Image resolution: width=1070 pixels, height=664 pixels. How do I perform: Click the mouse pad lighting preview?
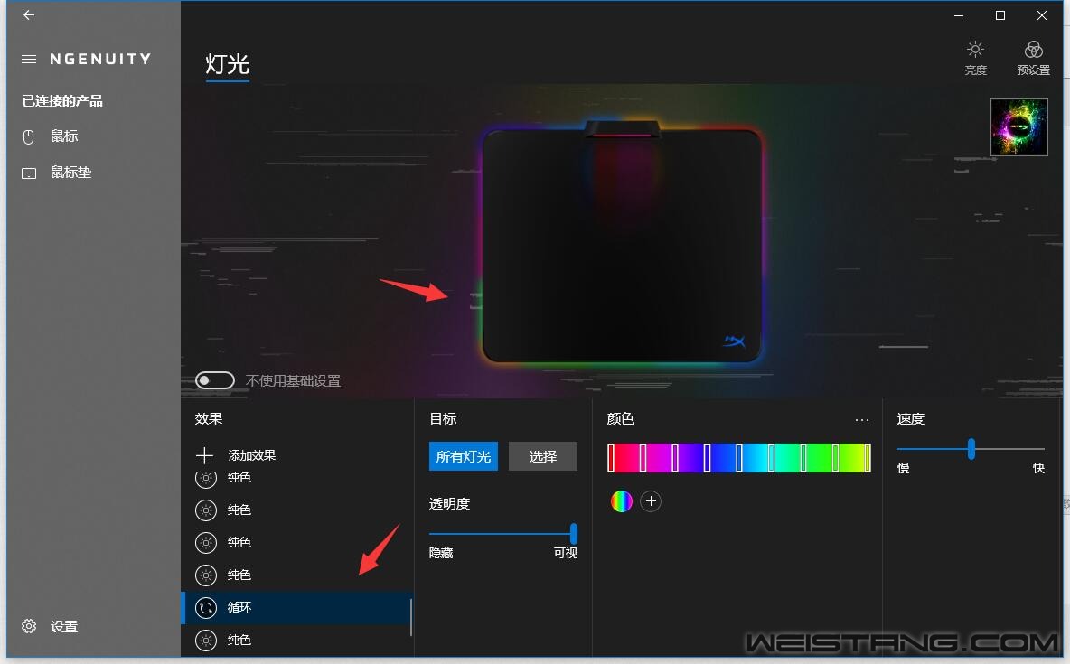tap(622, 242)
